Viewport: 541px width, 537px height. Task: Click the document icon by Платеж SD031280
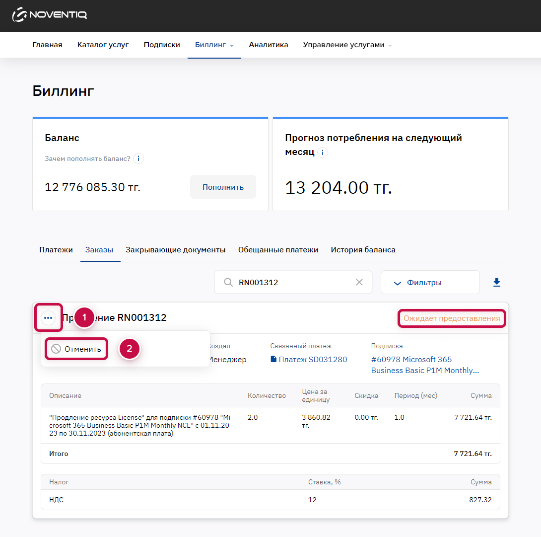click(x=273, y=359)
